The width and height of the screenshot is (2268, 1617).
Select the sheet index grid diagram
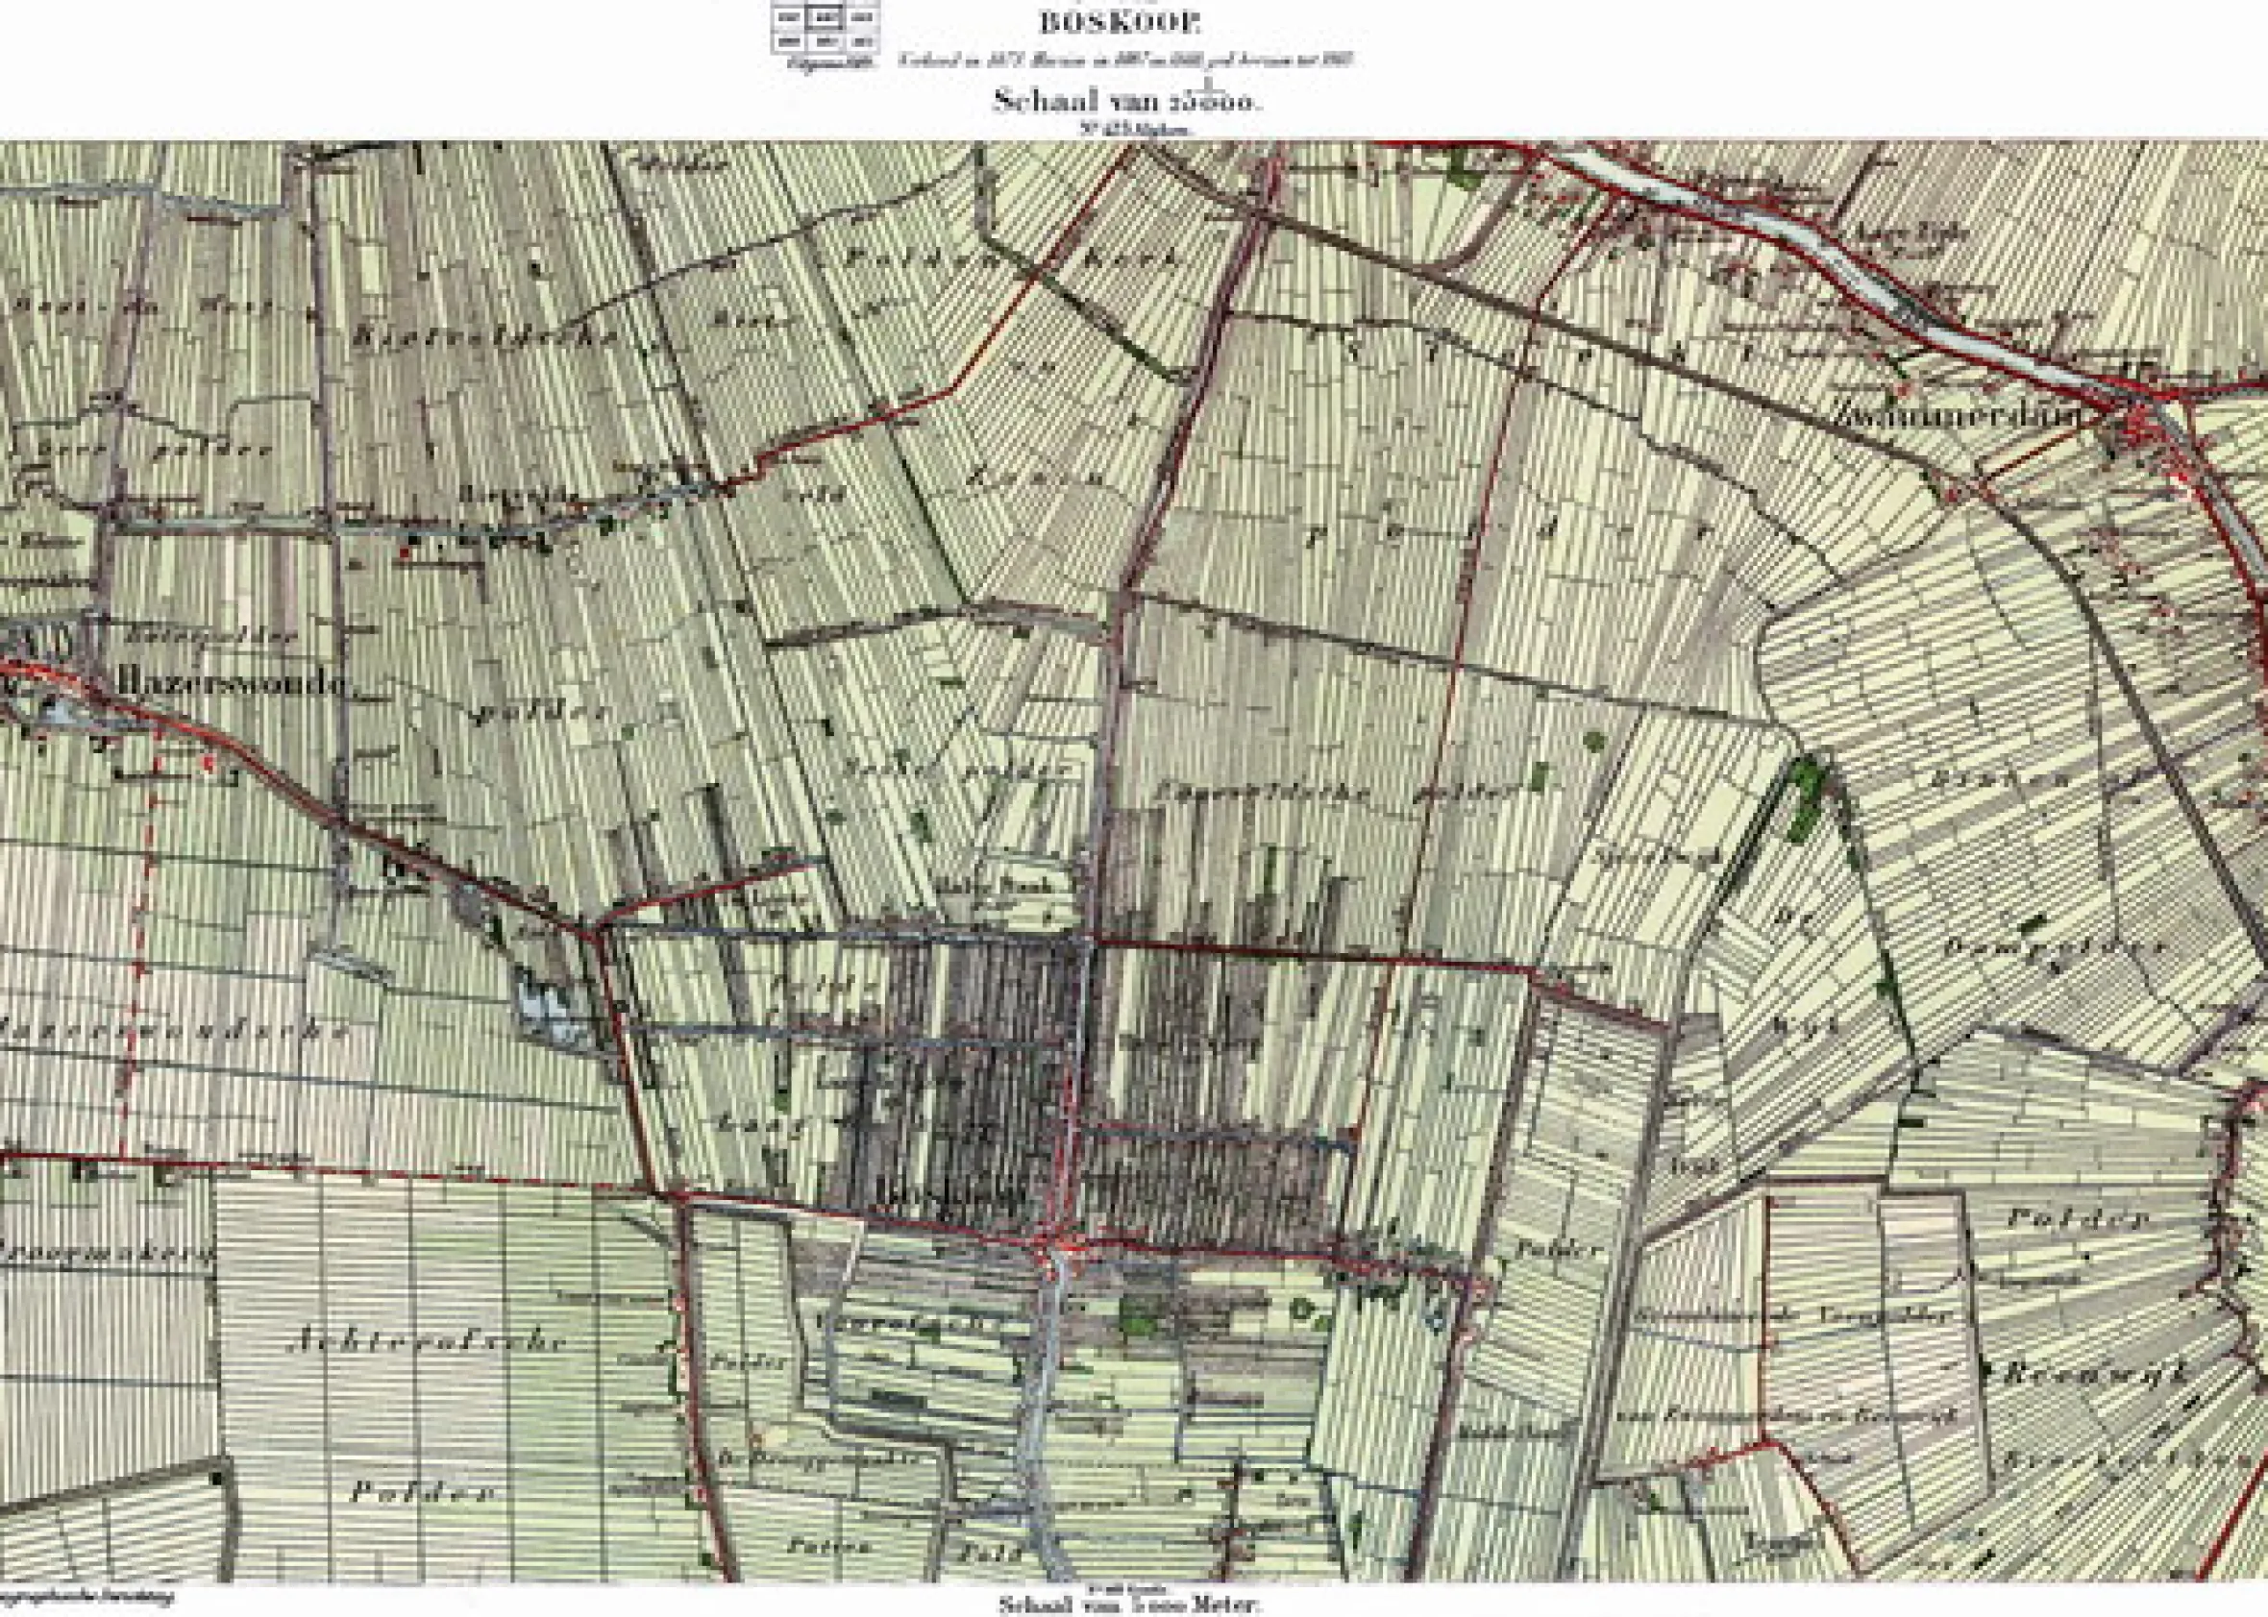tap(825, 29)
